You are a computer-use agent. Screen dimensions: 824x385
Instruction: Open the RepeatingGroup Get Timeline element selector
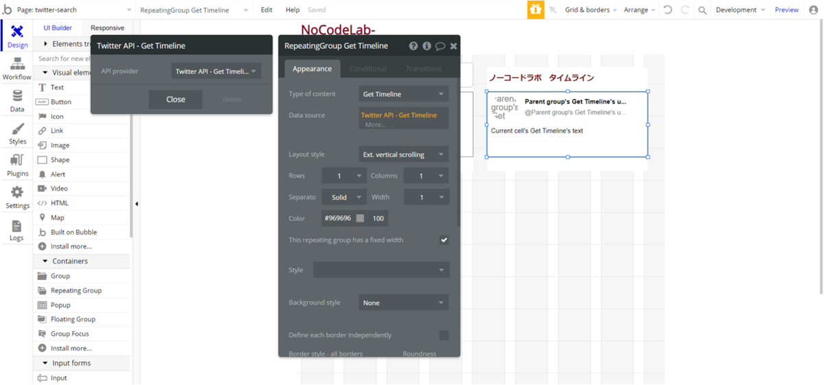tap(194, 10)
